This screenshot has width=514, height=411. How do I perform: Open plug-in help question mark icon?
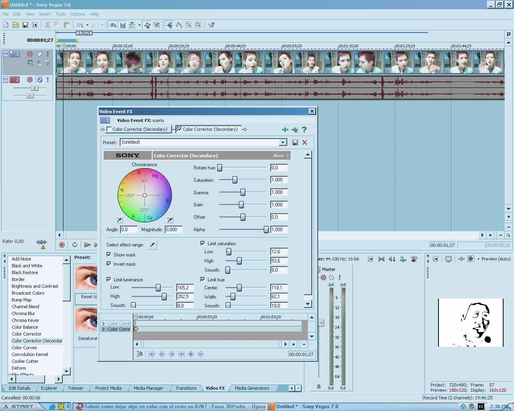[x=304, y=129]
